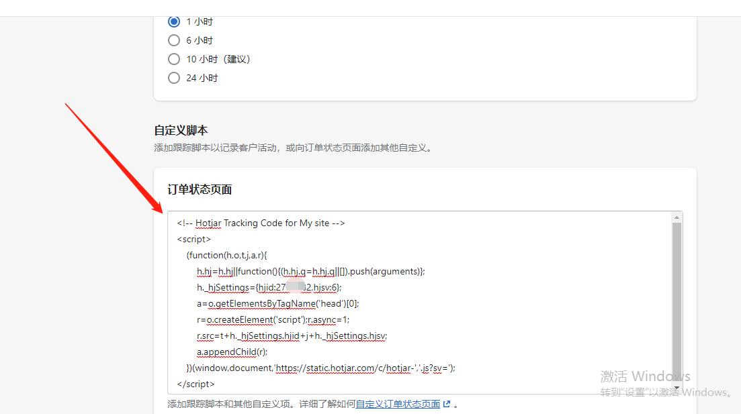The image size is (741, 414).
Task: Click the closing </script> tag line
Action: click(x=195, y=384)
